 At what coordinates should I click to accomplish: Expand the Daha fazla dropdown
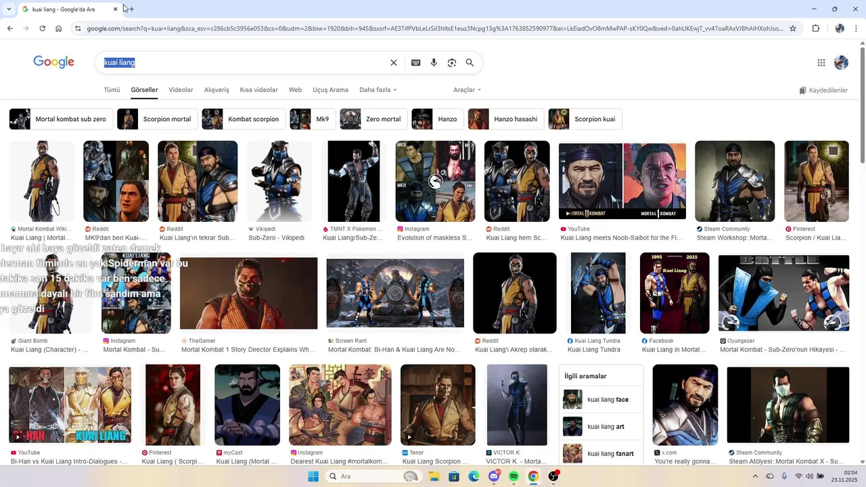point(378,90)
